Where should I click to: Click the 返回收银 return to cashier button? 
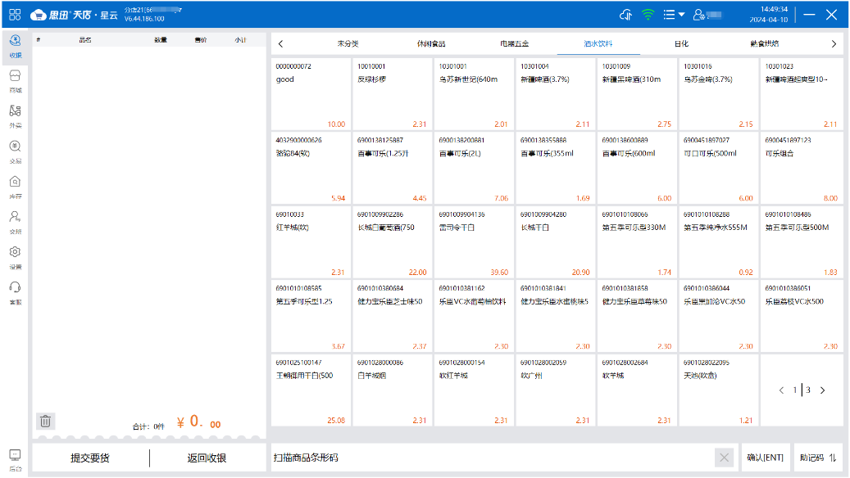point(207,458)
